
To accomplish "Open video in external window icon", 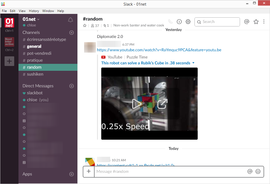I will pyautogui.click(x=162, y=104).
